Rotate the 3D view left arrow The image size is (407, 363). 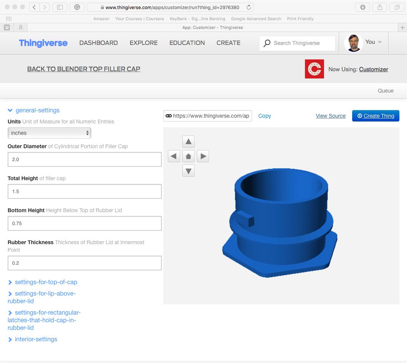pos(174,156)
